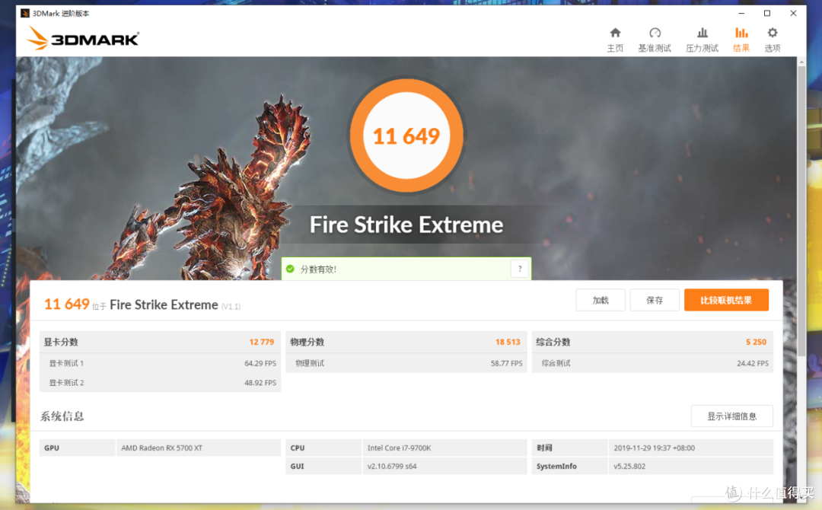
Task: Click graphics score value 12 779
Action: (x=262, y=342)
